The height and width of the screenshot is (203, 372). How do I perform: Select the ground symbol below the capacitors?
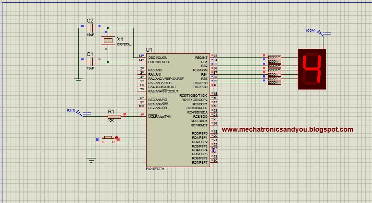tap(78, 80)
